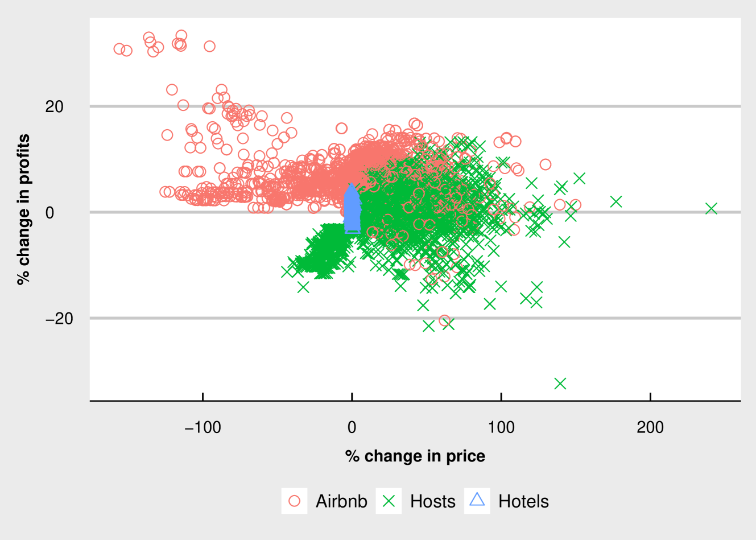Click the 0 tick label on x-axis
Screen dimensions: 756x540
tap(352, 427)
